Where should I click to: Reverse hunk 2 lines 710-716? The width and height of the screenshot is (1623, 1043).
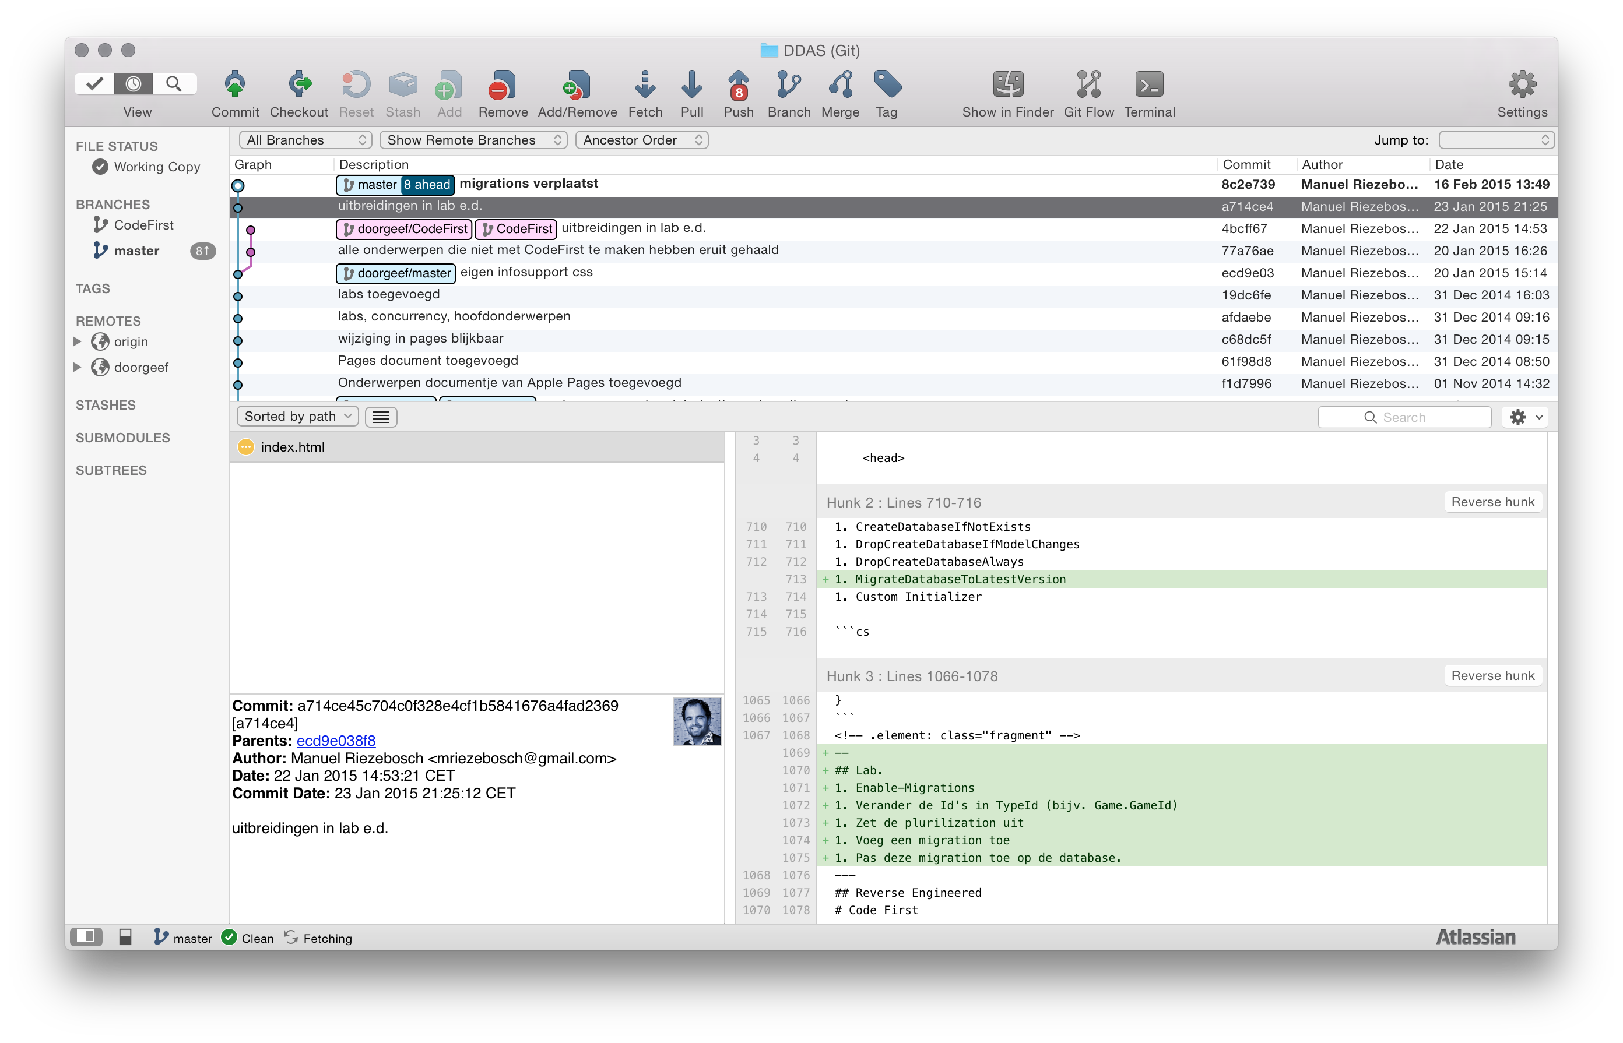pos(1492,502)
